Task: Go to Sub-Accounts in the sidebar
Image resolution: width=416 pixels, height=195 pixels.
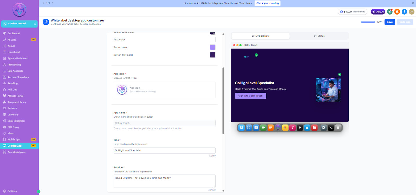Action: [x=19, y=71]
